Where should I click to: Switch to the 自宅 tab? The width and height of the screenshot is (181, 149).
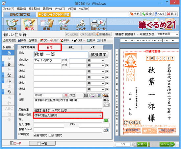(50, 47)
